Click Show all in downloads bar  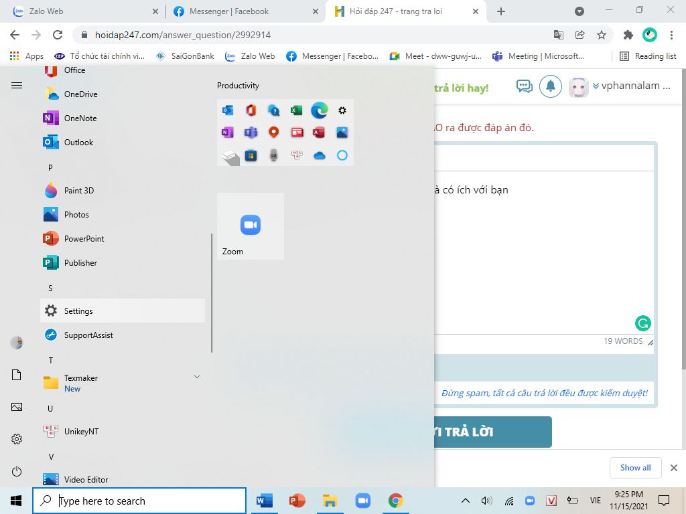pos(635,468)
